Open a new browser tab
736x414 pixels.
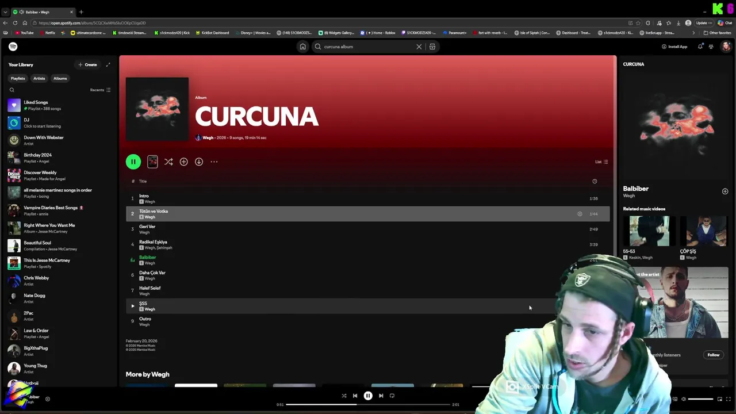pyautogui.click(x=81, y=11)
